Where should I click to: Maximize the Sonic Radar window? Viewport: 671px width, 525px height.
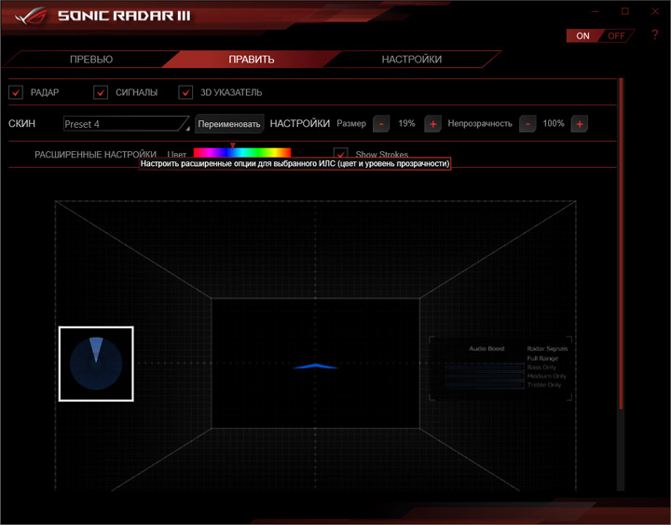(x=625, y=11)
